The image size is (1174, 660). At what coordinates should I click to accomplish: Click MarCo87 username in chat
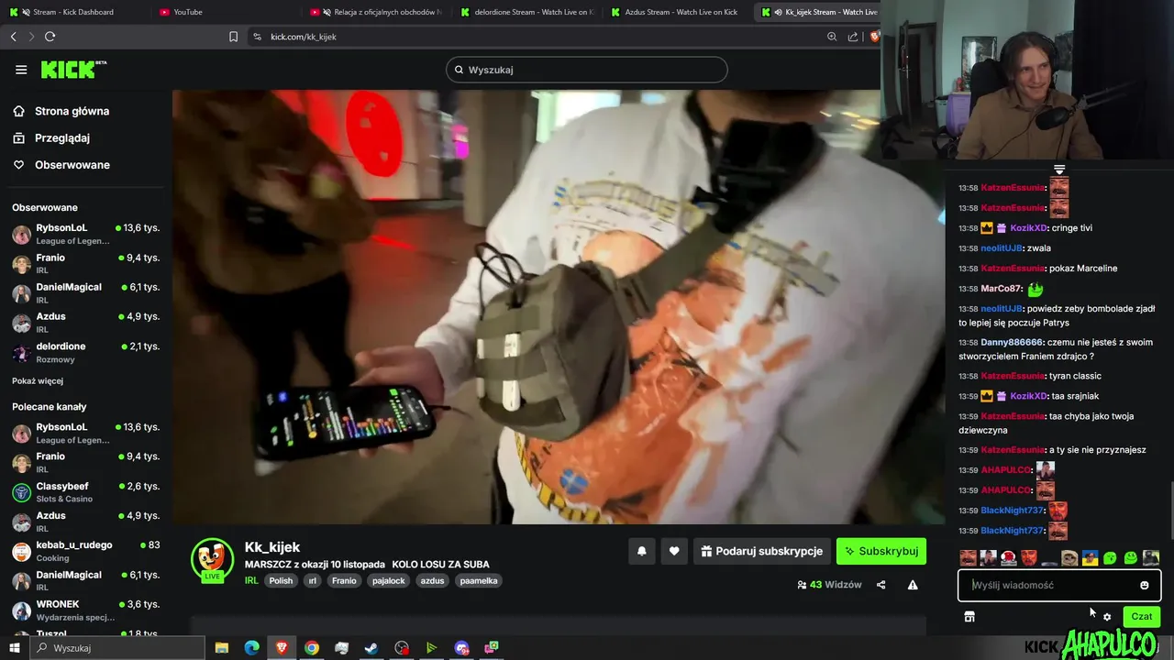click(x=1001, y=289)
